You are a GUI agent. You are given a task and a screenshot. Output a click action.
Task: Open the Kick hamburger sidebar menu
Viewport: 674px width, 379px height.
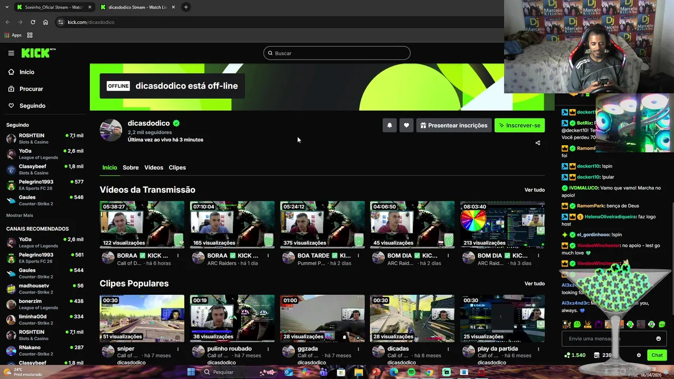pyautogui.click(x=11, y=53)
